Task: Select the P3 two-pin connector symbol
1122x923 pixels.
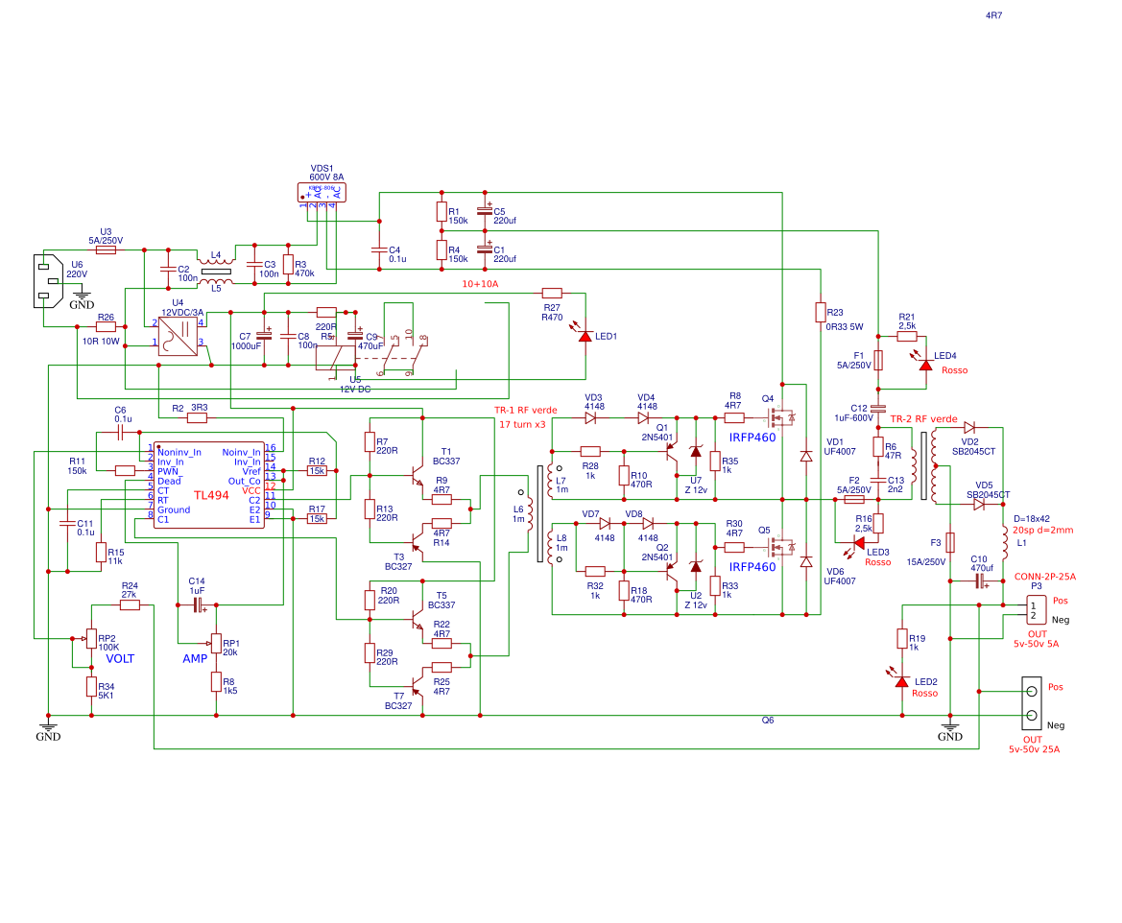Action: pyautogui.click(x=1037, y=610)
